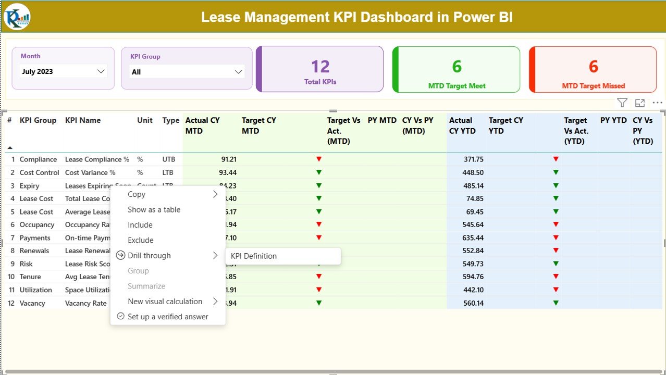Click the MTD Target Meet card
The height and width of the screenshot is (375, 666).
pyautogui.click(x=456, y=69)
